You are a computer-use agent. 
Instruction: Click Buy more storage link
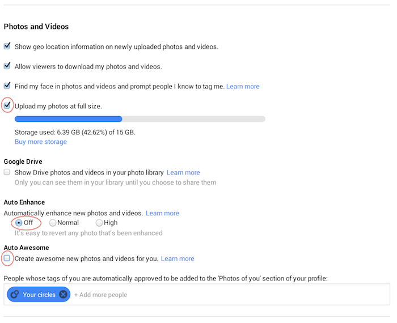pos(40,142)
